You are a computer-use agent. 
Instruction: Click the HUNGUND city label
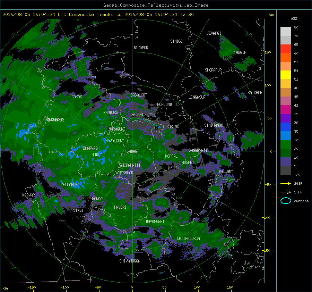point(164,105)
